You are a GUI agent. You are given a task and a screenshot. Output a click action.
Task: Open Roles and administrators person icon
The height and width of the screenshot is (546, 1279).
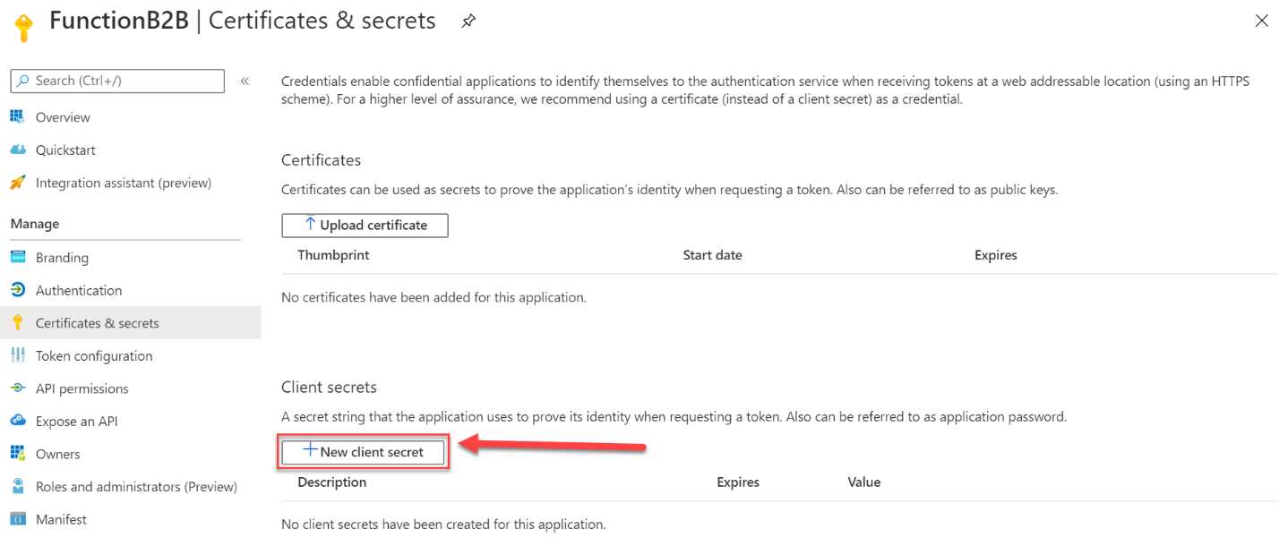click(x=18, y=486)
